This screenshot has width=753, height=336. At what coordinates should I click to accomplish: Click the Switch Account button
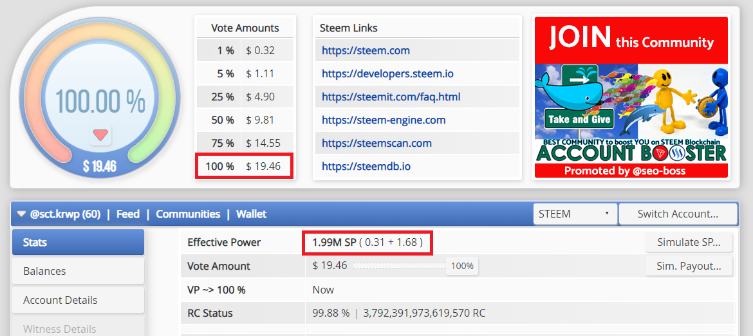(678, 214)
